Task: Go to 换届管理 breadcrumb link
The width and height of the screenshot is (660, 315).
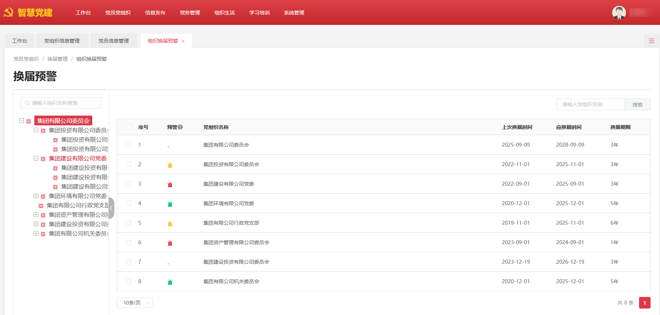Action: coord(57,59)
